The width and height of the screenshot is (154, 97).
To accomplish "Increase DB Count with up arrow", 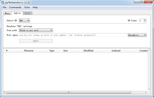I will [145, 20].
